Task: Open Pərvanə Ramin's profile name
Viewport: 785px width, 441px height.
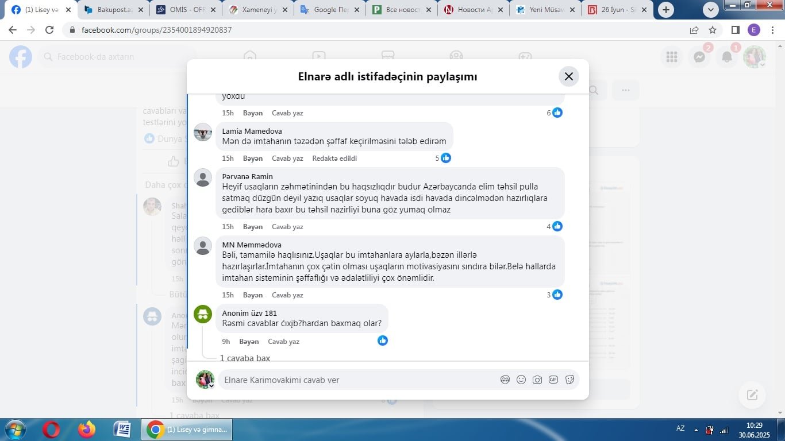Action: pos(247,176)
